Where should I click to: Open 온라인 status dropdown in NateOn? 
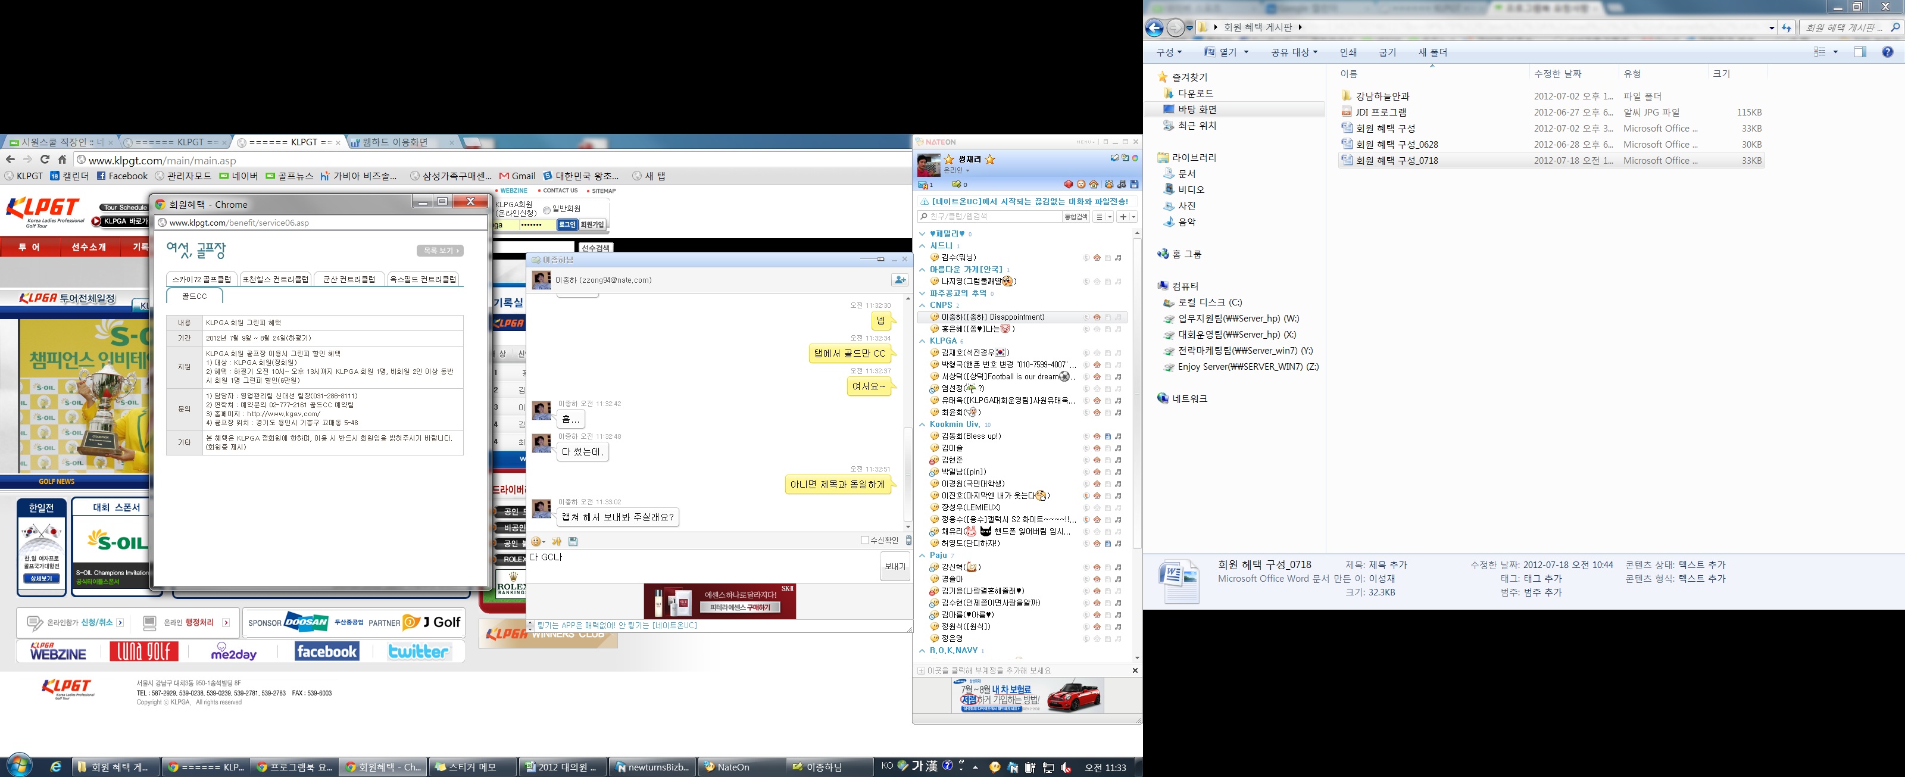pos(956,170)
